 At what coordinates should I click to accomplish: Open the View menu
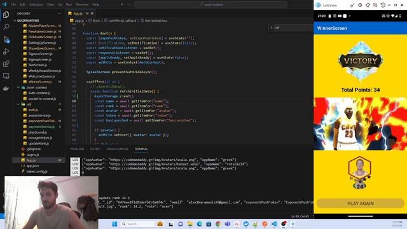point(50,4)
